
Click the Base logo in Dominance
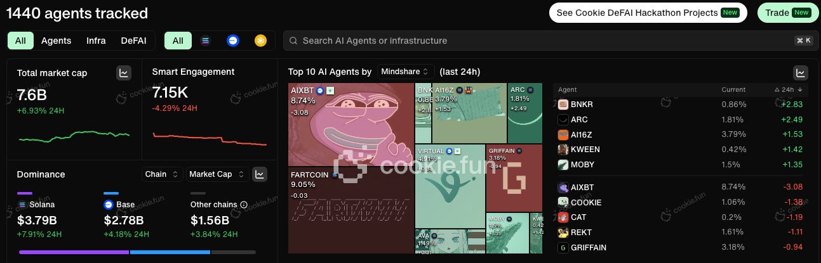(x=109, y=205)
